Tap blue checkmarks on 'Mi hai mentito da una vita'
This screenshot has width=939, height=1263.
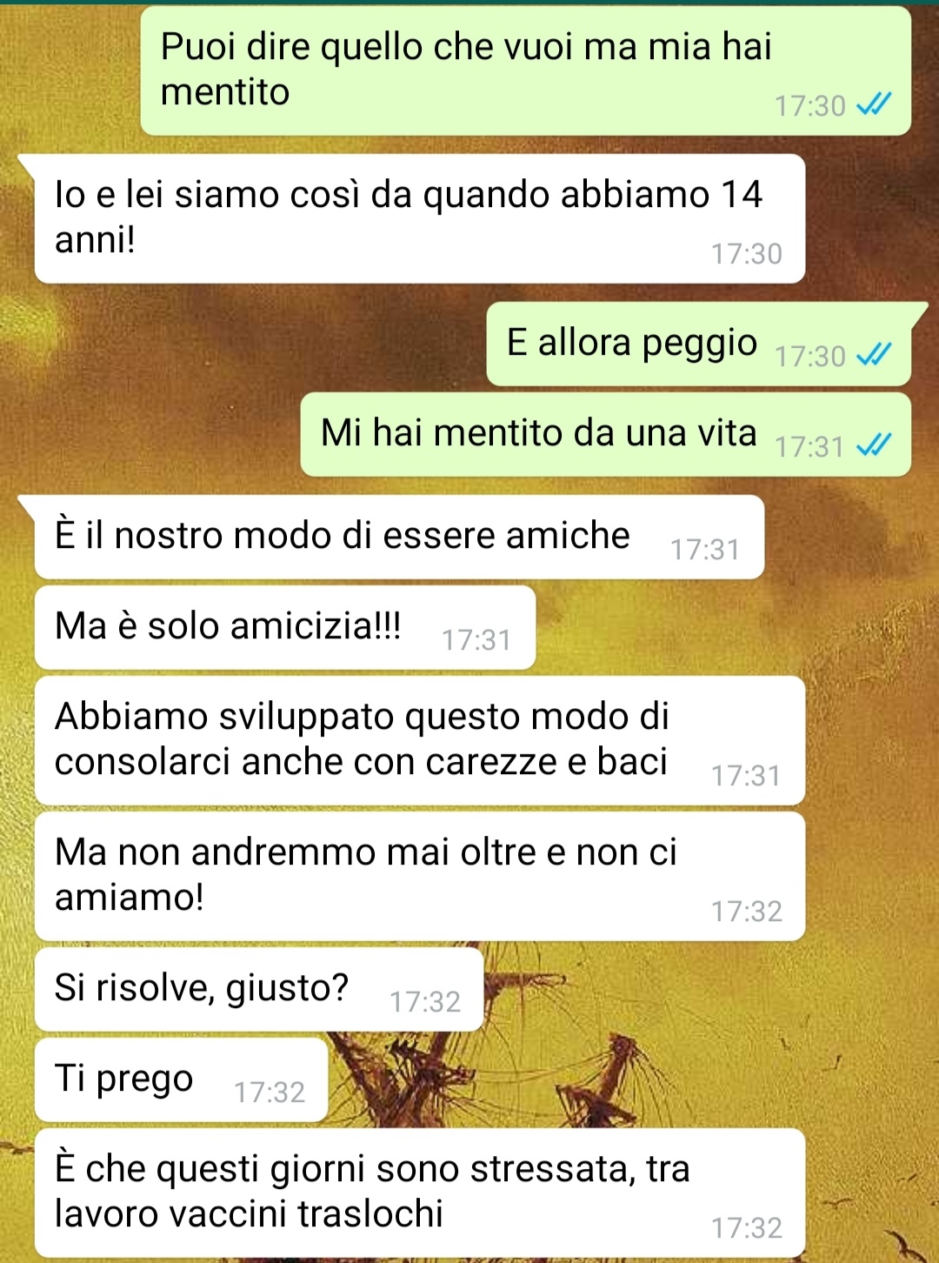874,446
